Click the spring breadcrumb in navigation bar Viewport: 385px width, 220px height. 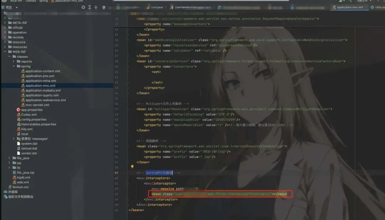click(x=44, y=1)
